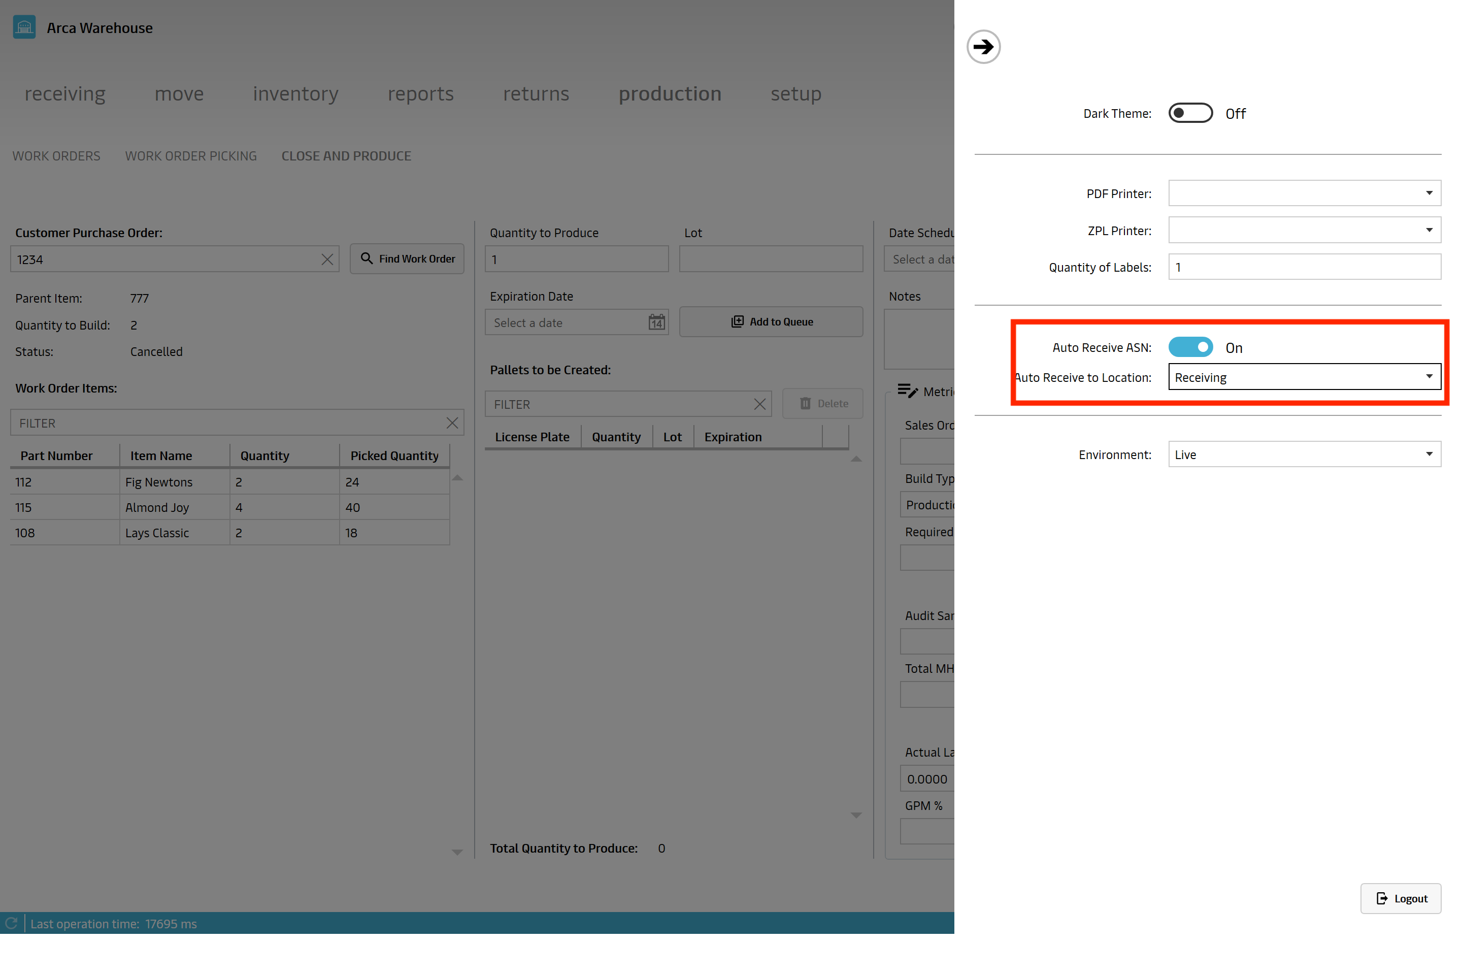1462x975 pixels.
Task: Click the arrow navigation icon at top right
Action: pyautogui.click(x=983, y=46)
